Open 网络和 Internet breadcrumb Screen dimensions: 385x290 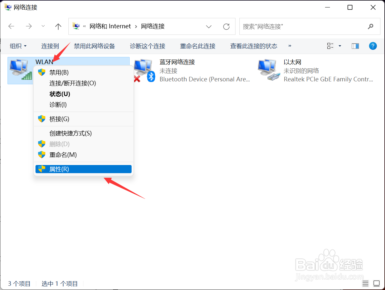point(110,26)
